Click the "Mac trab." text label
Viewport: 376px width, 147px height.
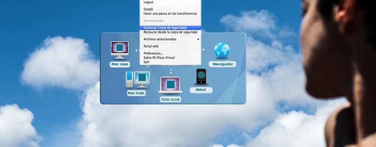pos(136,93)
